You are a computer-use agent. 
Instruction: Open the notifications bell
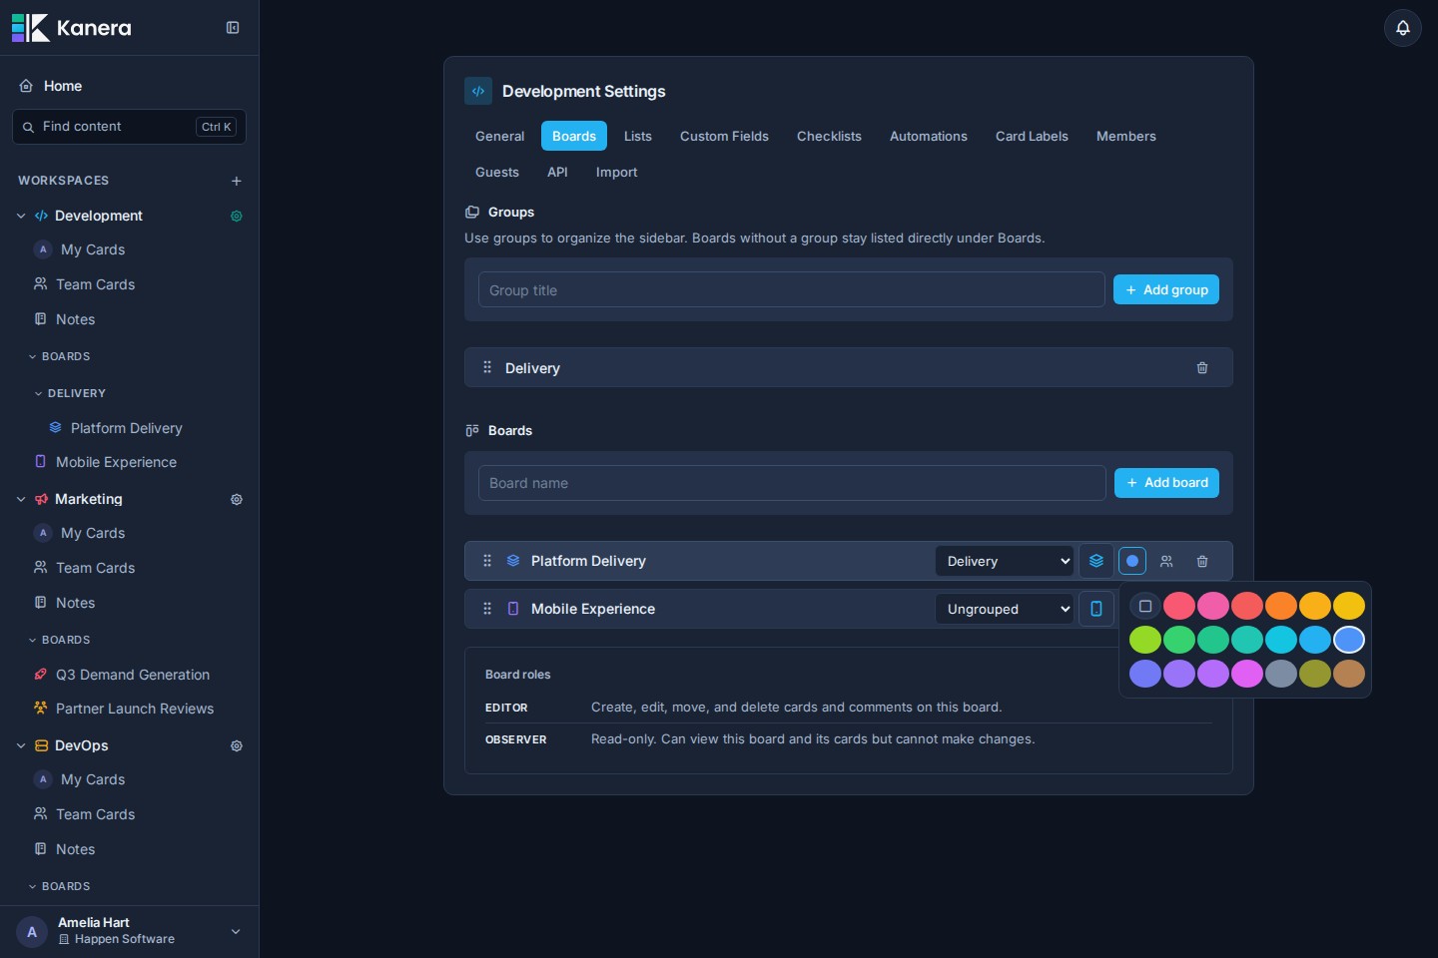1402,28
